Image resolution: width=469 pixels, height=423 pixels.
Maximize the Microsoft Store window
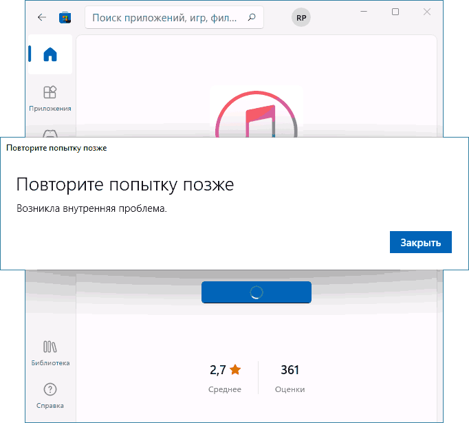click(395, 12)
